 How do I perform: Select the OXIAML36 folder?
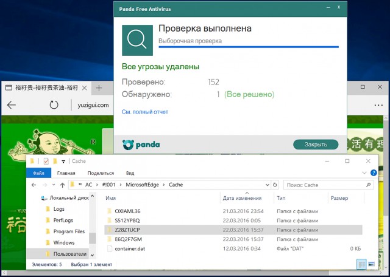click(233, 211)
